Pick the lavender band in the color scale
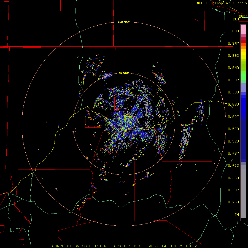 coord(243,87)
